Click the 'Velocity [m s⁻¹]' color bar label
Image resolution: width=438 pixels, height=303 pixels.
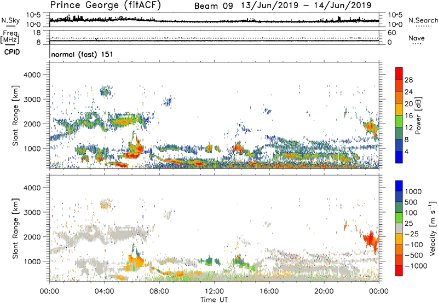pos(433,228)
